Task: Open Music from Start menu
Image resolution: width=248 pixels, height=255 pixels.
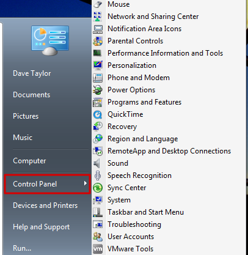Action: 23,138
